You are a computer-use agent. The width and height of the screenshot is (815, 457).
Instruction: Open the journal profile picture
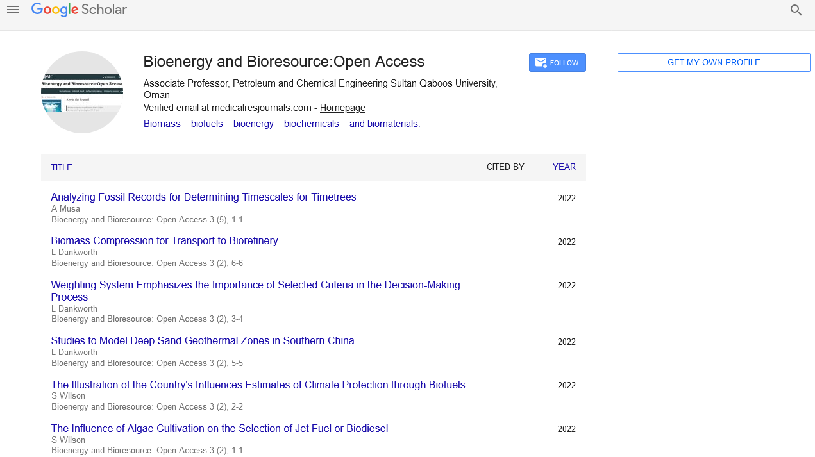[x=82, y=92]
